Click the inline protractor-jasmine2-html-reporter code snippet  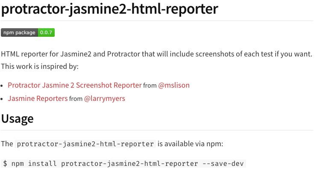(85, 144)
